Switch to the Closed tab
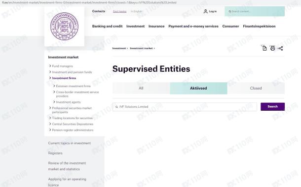The height and width of the screenshot is (187, 301). [x=256, y=88]
